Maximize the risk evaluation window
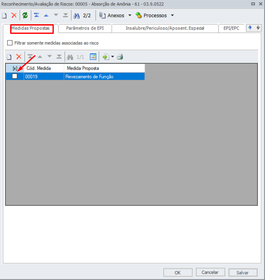This screenshot has width=265, height=280. point(253,4)
